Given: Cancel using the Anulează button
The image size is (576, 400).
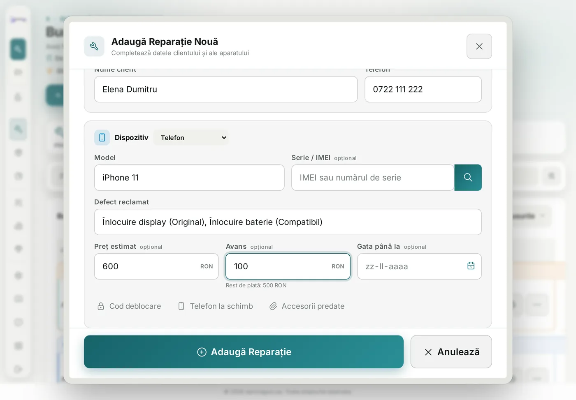Looking at the screenshot, I should click(451, 352).
